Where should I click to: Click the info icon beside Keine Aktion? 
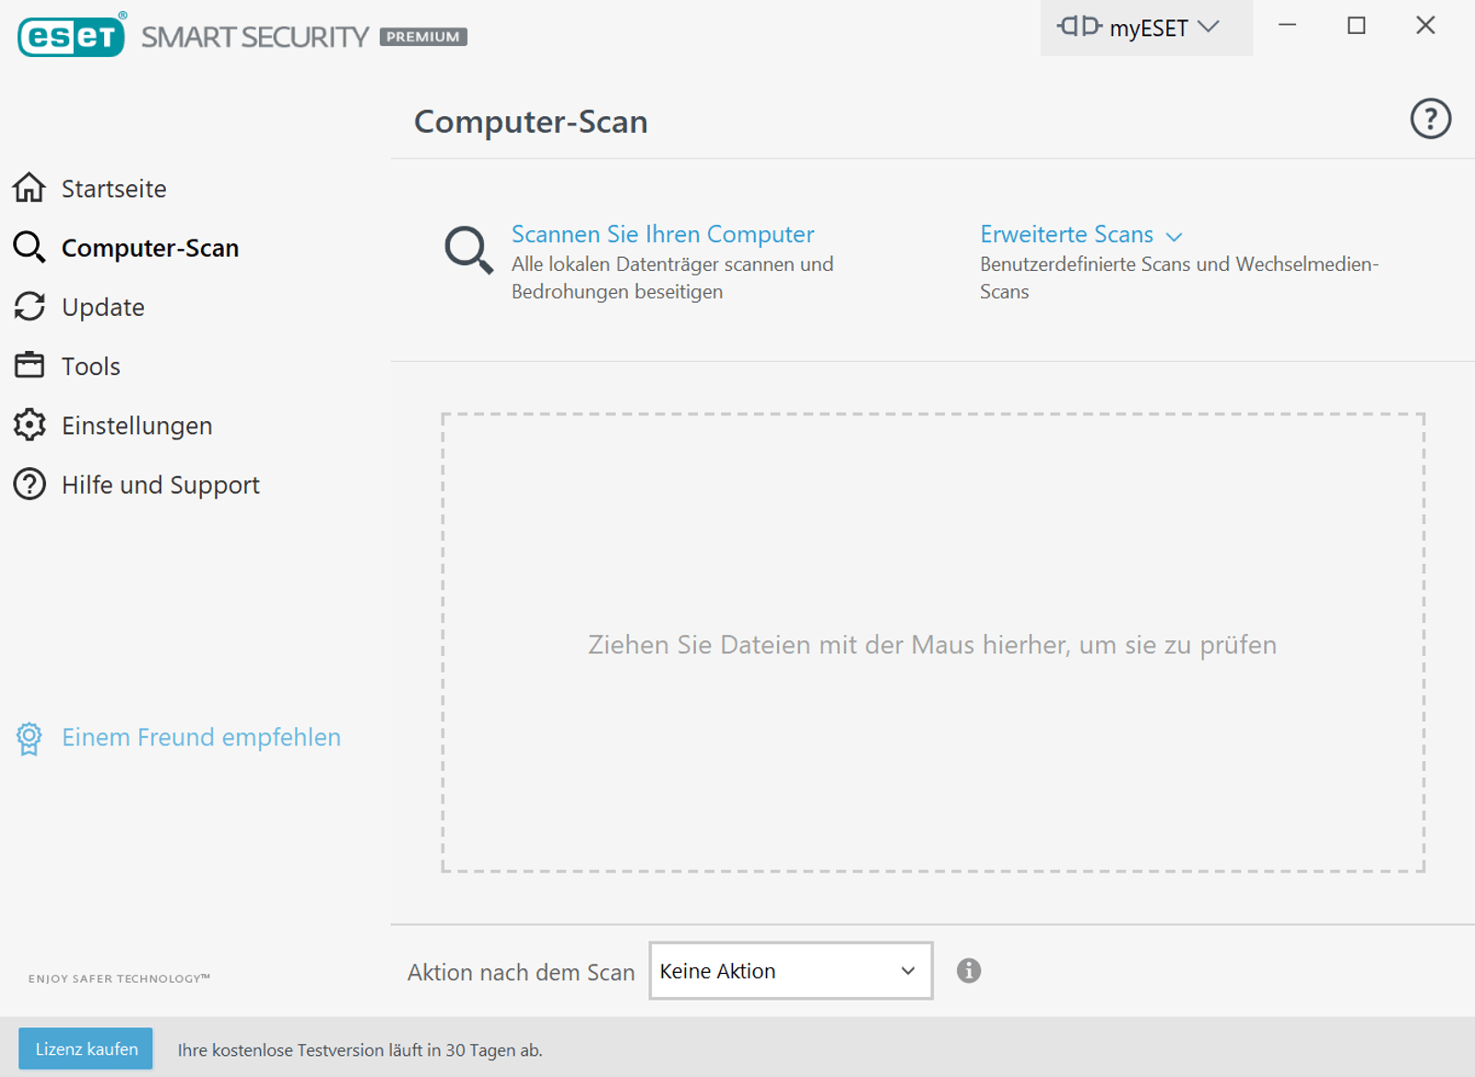pos(969,970)
